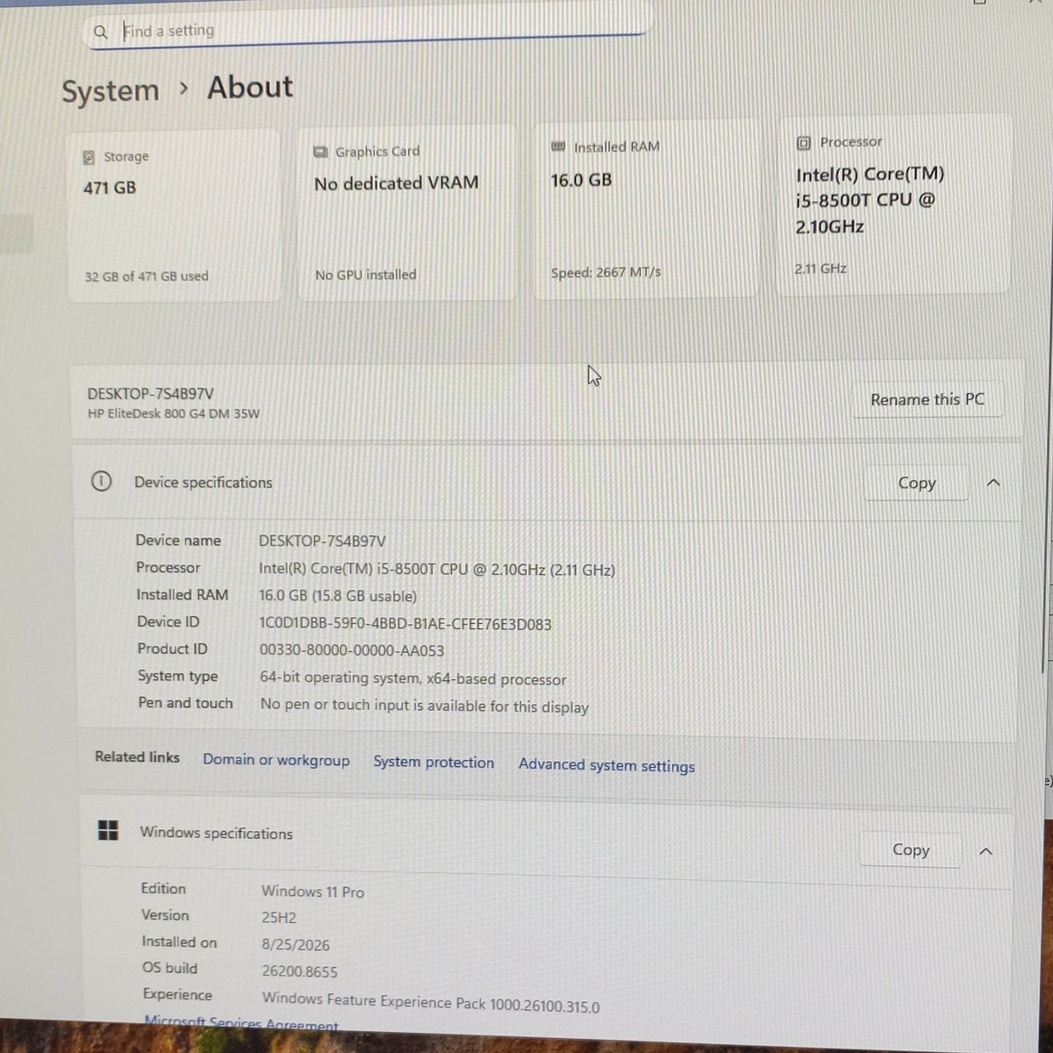
Task: Collapse the Windows specifications section
Action: (x=985, y=851)
